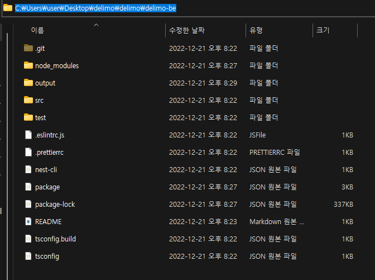This screenshot has width=375, height=280.
Task: Select the .prettierrc file name
Action: [50, 153]
